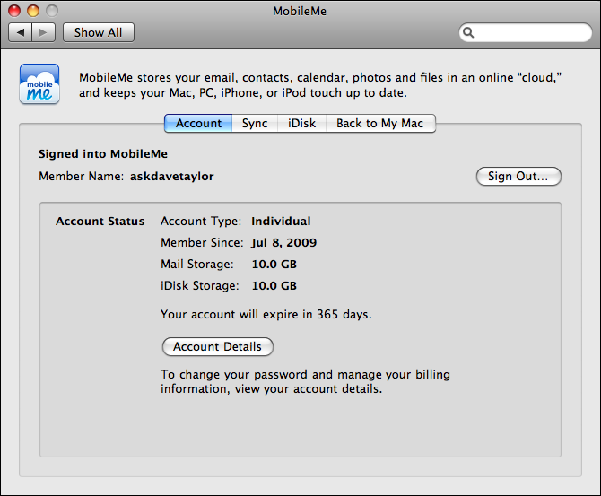This screenshot has width=601, height=496.
Task: Click the Sign Out button
Action: coord(518,177)
